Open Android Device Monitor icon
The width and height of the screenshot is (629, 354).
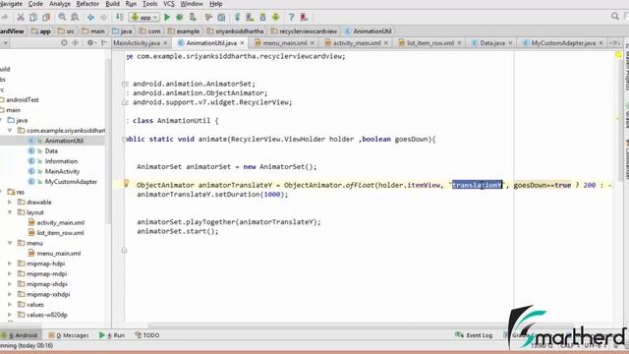click(x=275, y=18)
